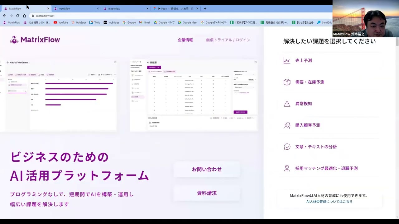Click the sales forecast (売上予測) chart icon
The image size is (399, 224).
pos(287,61)
